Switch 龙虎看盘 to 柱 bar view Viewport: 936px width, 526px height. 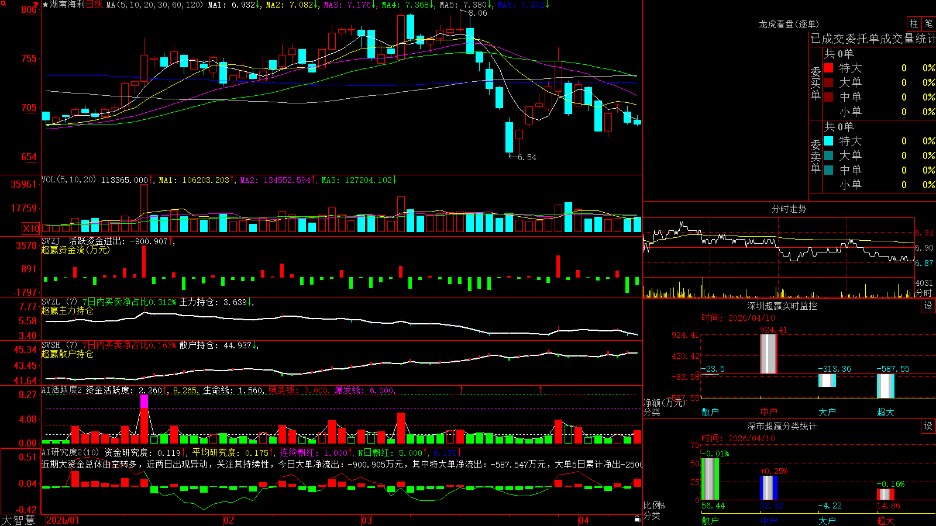coord(914,23)
